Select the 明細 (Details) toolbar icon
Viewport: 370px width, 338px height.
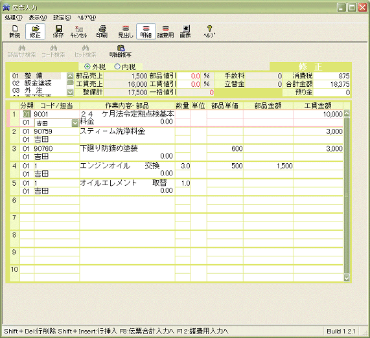tap(146, 31)
